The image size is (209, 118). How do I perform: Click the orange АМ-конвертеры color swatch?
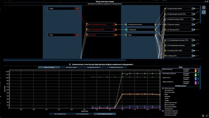[196, 70]
